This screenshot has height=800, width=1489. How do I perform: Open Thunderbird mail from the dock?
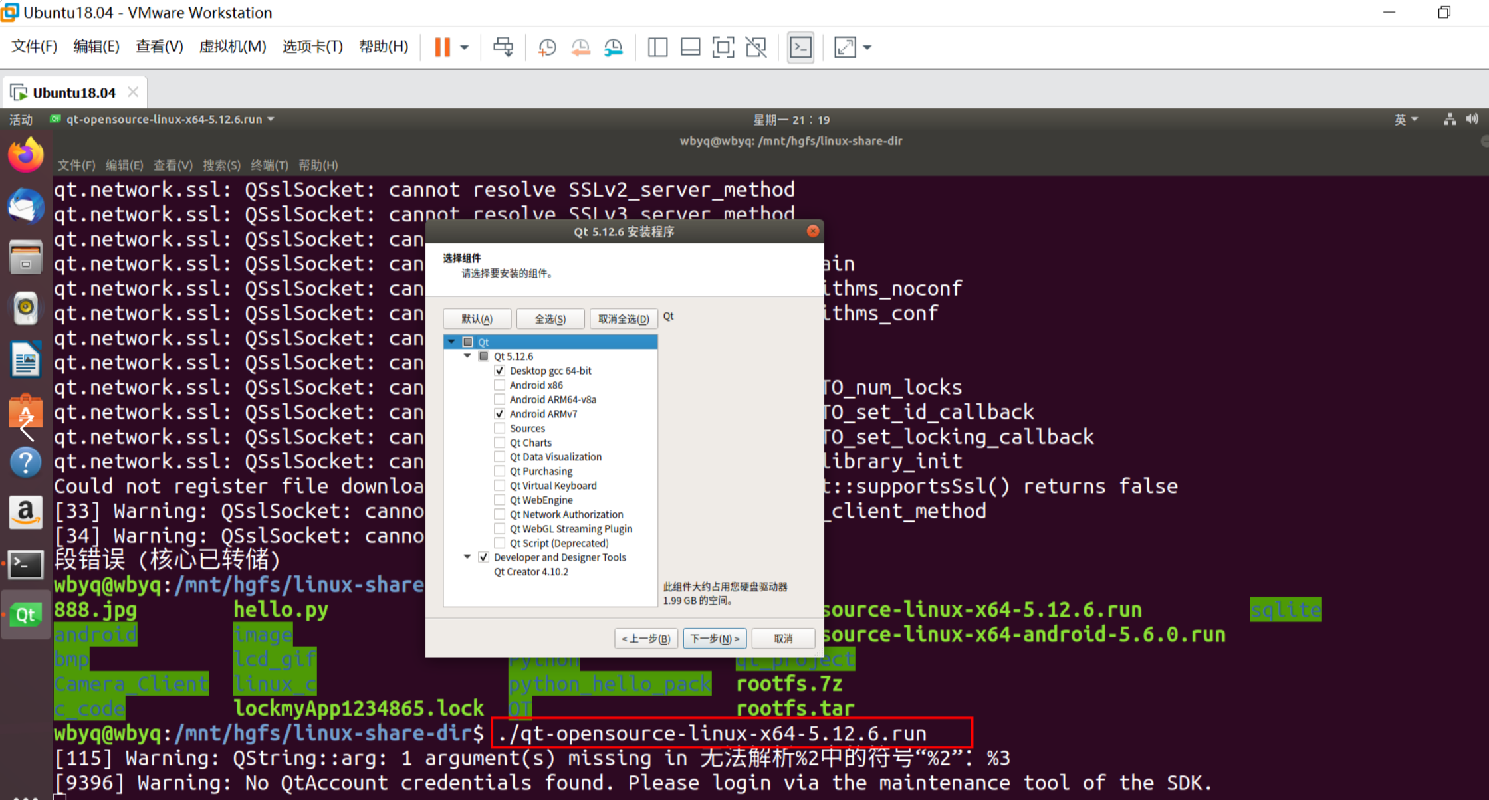tap(25, 206)
